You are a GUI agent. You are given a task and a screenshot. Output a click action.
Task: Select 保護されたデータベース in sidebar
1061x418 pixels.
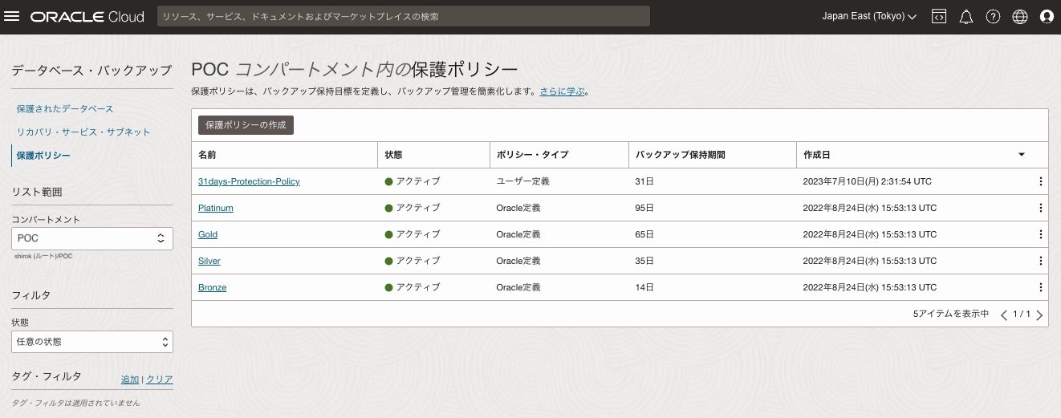(65, 108)
